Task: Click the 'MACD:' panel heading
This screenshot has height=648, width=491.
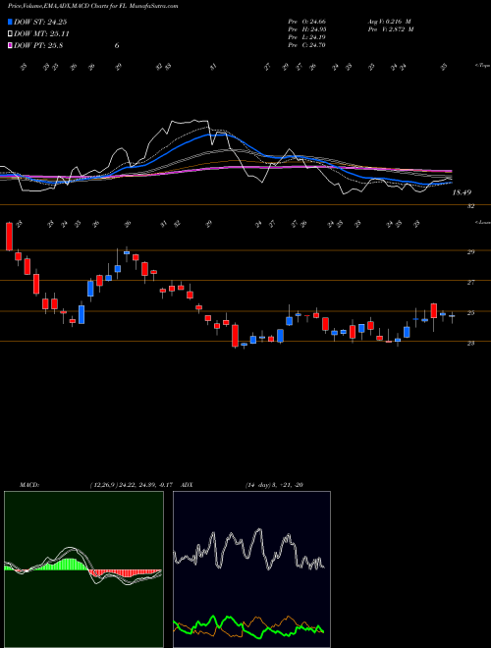Action: [x=29, y=485]
